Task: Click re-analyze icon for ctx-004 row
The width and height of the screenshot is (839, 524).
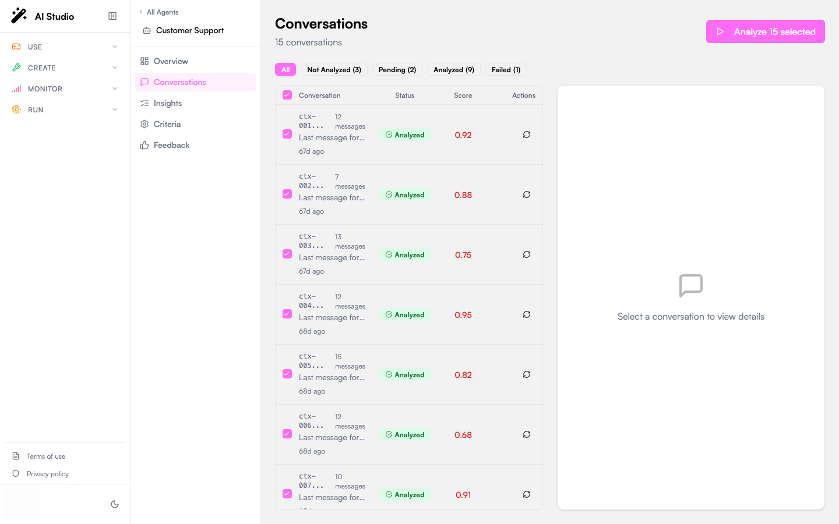Action: [x=527, y=314]
